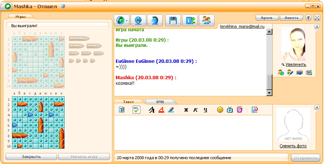Image resolution: width=325 pixels, height=164 pixels.
Task: Open the Архив message history
Action: (x=266, y=18)
